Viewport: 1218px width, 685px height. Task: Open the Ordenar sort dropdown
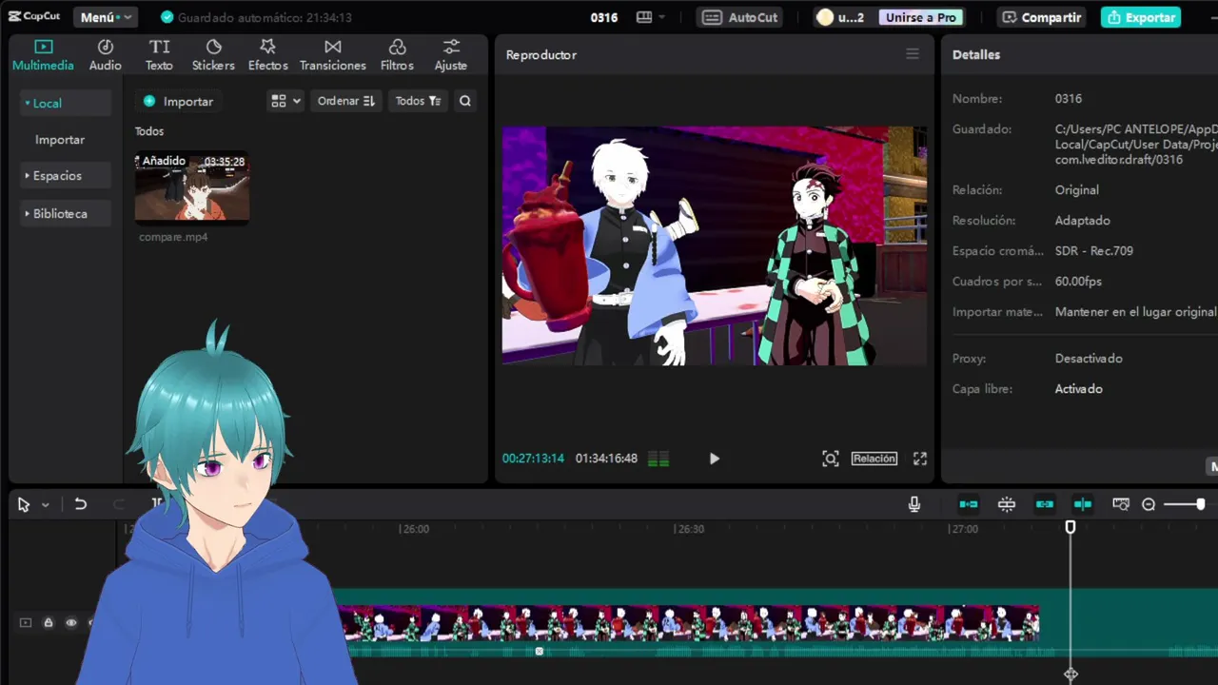point(345,101)
